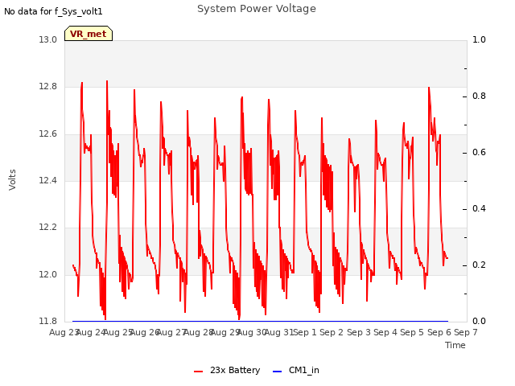Click the System Power Voltage chart title
515x386 pixels.
coord(257,9)
